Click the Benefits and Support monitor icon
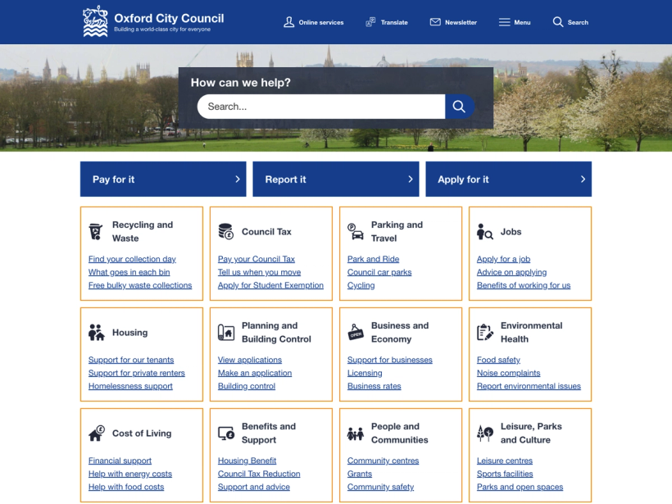 pyautogui.click(x=226, y=434)
